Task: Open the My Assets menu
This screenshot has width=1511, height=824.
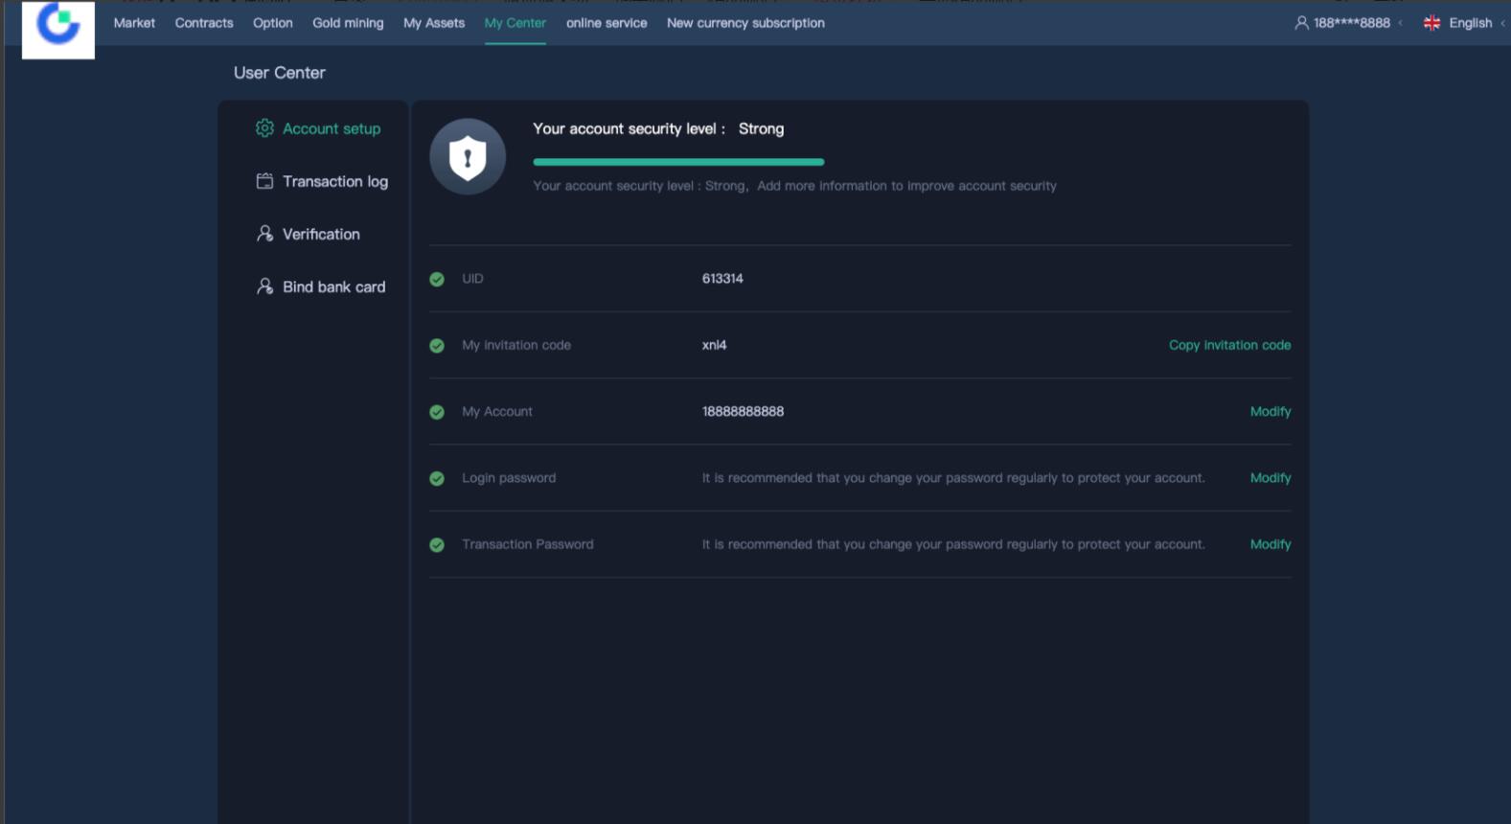Action: click(x=433, y=23)
